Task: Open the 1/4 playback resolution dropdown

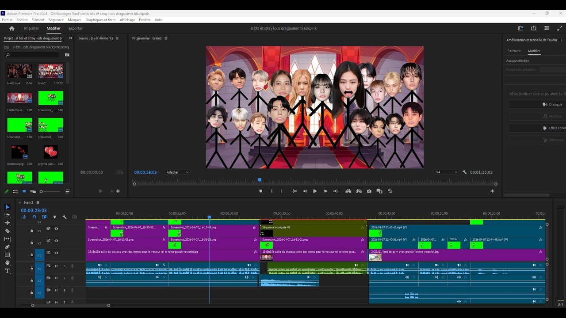Action: pyautogui.click(x=446, y=172)
